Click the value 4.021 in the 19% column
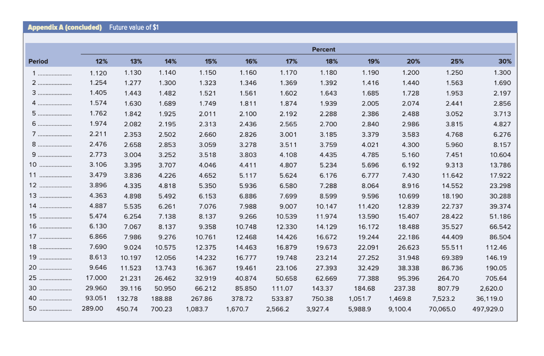The width and height of the screenshot is (544, 356). point(370,145)
